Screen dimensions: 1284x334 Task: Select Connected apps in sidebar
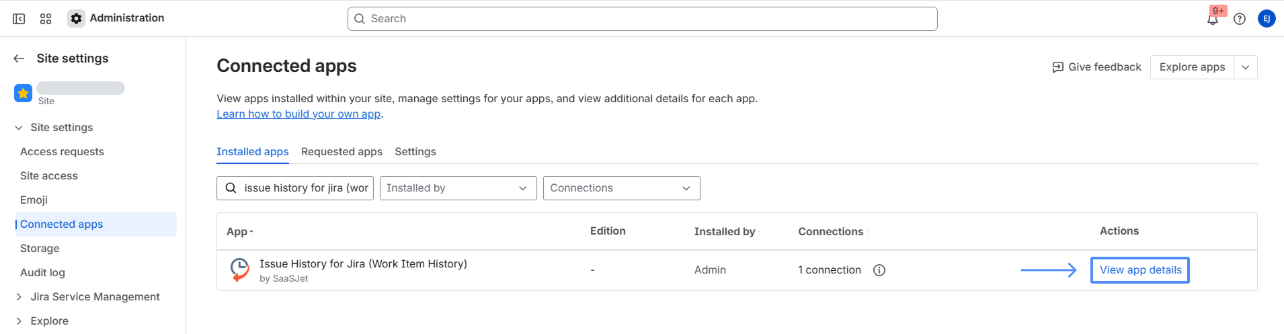coord(95,224)
